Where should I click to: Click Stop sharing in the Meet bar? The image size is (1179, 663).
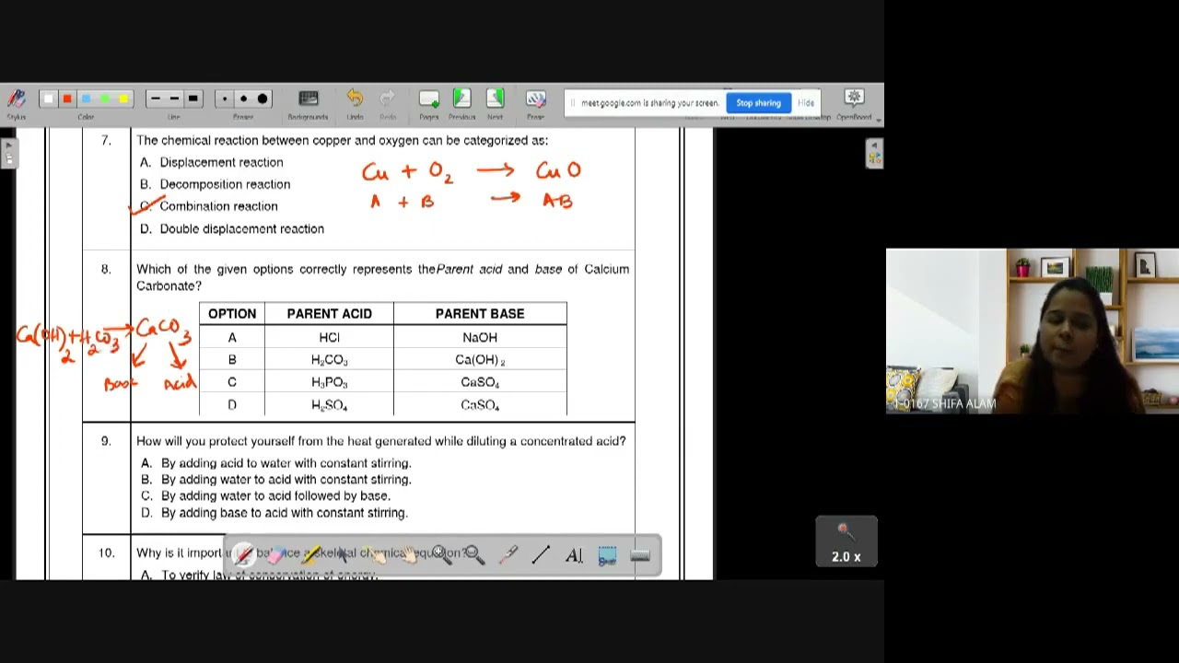click(758, 103)
